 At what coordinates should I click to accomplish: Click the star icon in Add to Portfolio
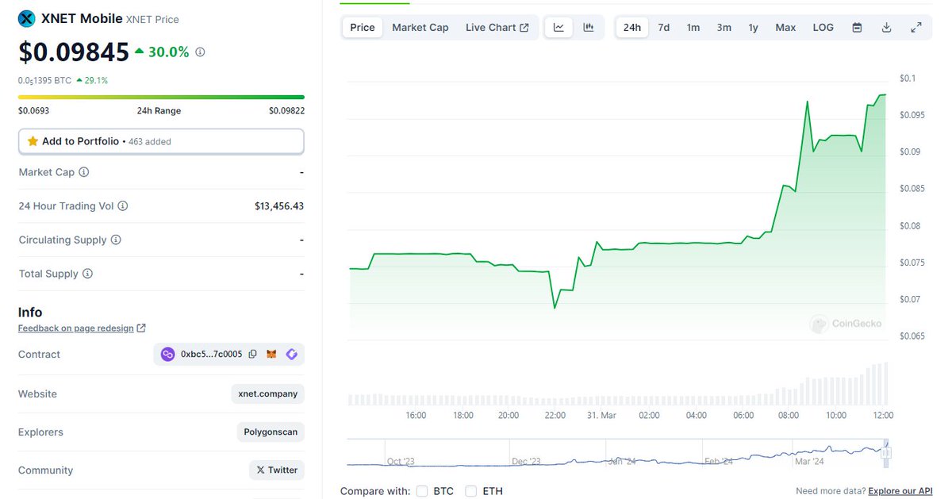33,141
